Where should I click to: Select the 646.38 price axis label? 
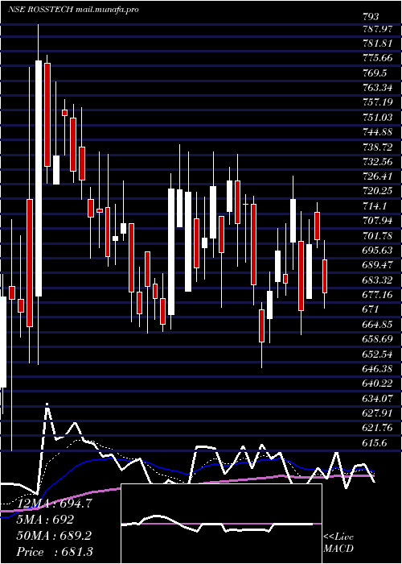(x=378, y=368)
